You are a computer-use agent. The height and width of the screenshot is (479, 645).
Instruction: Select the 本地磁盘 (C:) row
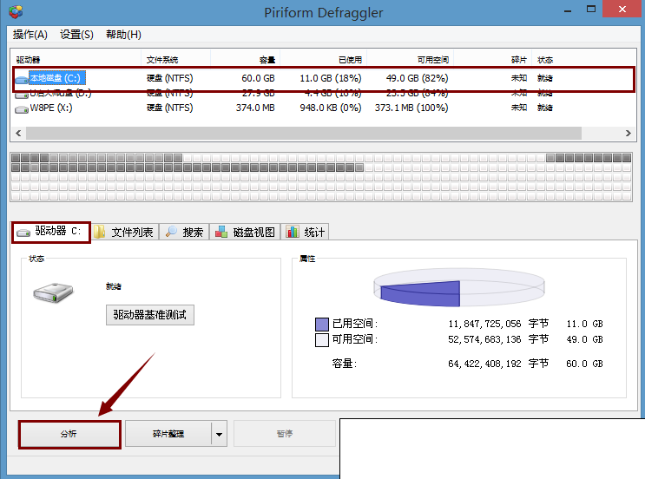(x=324, y=78)
